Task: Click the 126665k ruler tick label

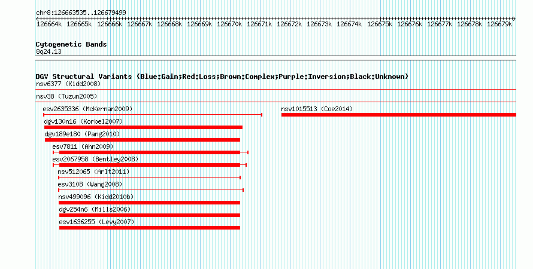Action: click(79, 24)
